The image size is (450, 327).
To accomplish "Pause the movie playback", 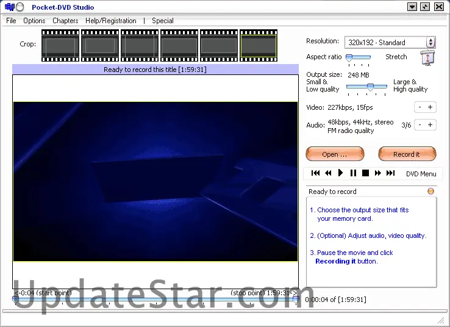I will pos(353,173).
